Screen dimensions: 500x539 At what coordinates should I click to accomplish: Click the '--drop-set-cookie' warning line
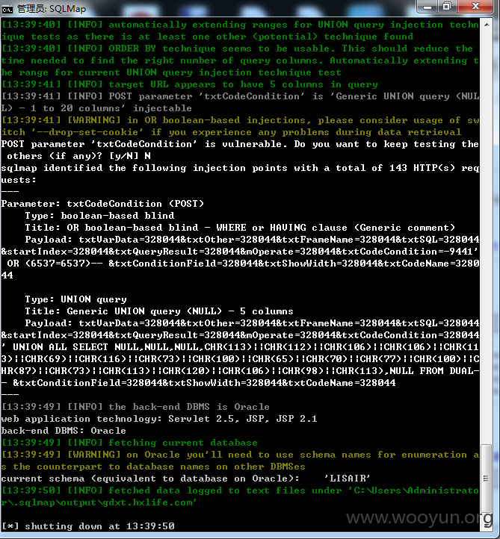tap(231, 132)
